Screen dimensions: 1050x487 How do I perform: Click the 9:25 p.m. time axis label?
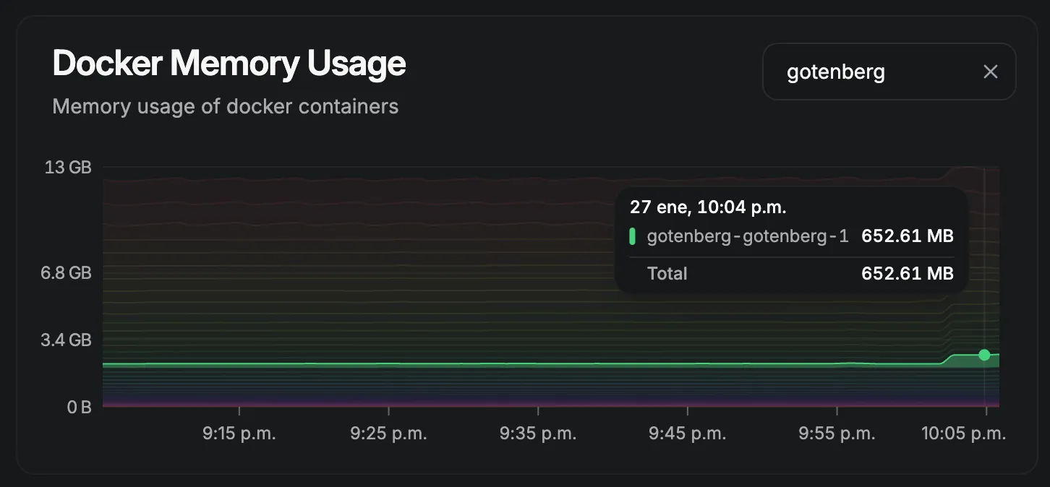pyautogui.click(x=389, y=434)
